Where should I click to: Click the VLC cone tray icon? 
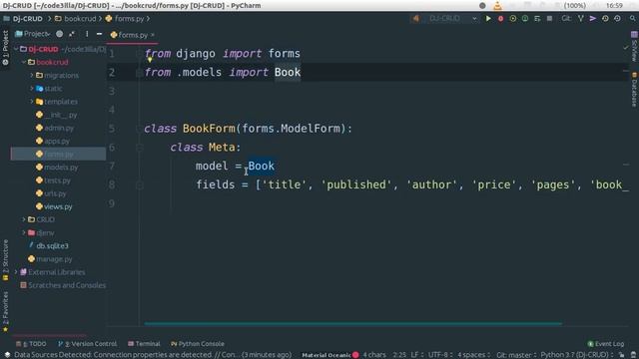click(497, 5)
